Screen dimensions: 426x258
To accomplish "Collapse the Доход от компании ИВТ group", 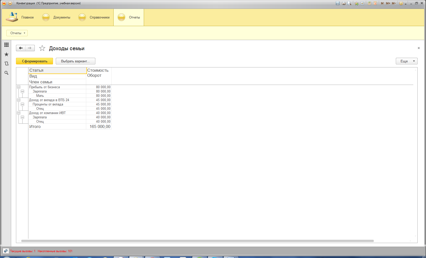I will 19,113.
